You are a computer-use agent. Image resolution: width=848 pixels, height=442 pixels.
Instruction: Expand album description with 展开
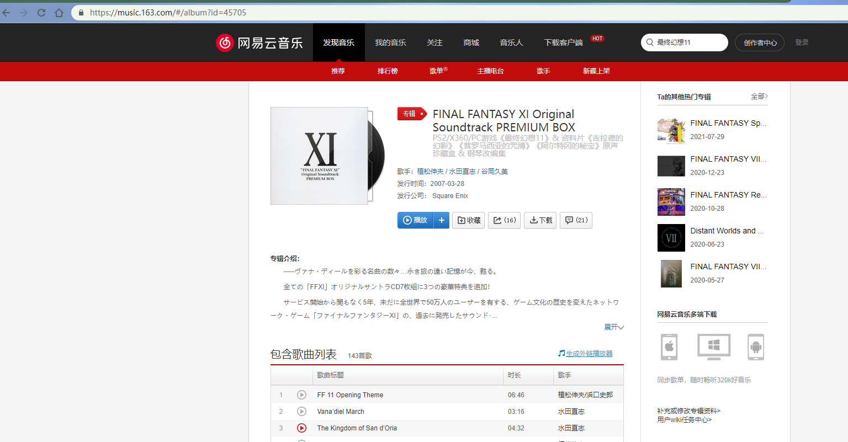point(613,327)
